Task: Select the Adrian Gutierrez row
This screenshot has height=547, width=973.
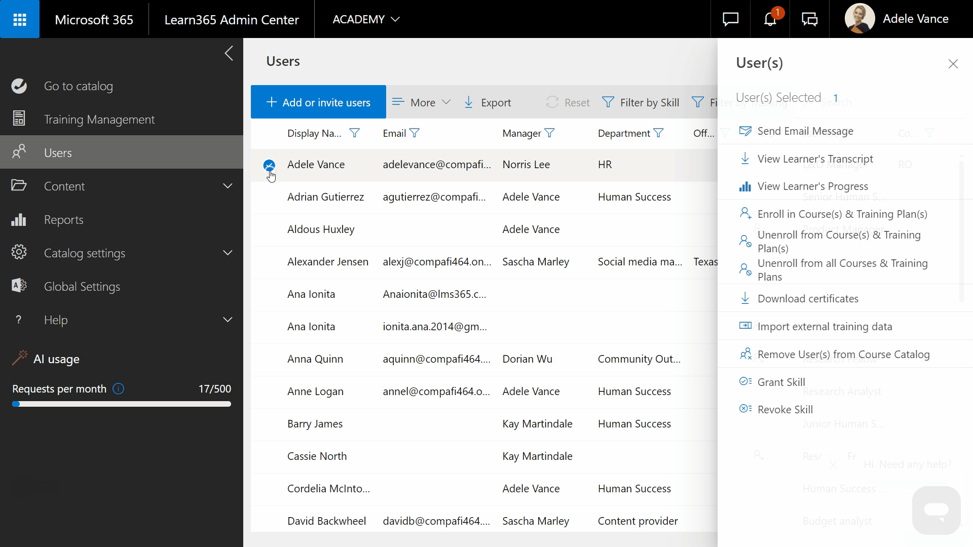Action: [x=484, y=198]
